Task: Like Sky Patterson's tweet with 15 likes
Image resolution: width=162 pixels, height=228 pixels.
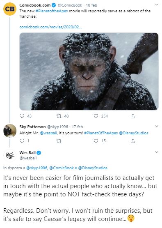Action: pyautogui.click(x=96, y=141)
